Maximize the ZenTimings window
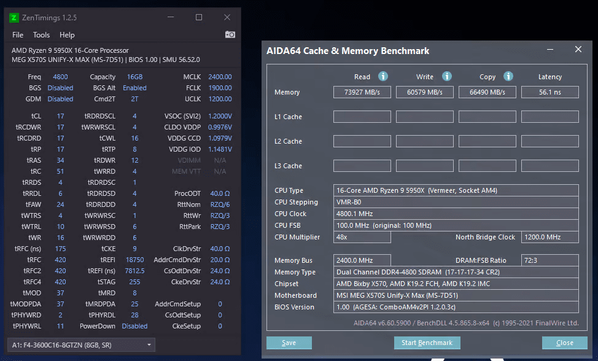The image size is (598, 361). coord(199,17)
